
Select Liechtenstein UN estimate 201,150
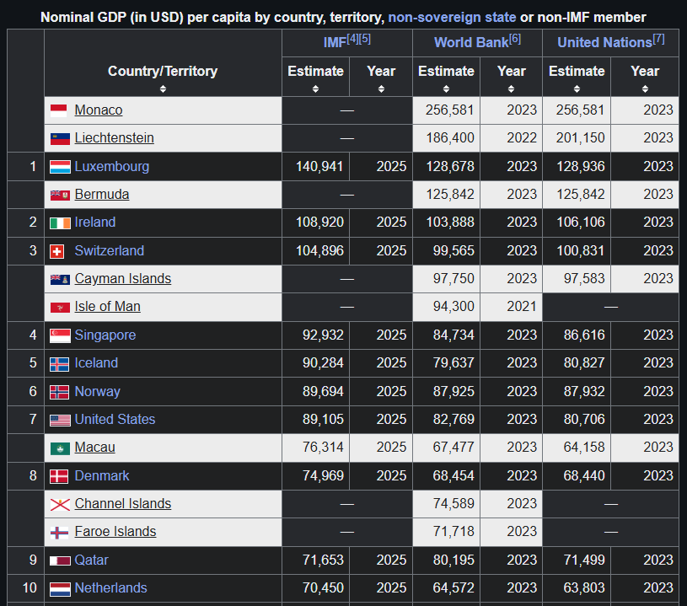581,138
